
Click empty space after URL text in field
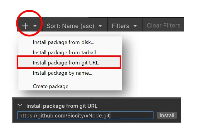132,115
